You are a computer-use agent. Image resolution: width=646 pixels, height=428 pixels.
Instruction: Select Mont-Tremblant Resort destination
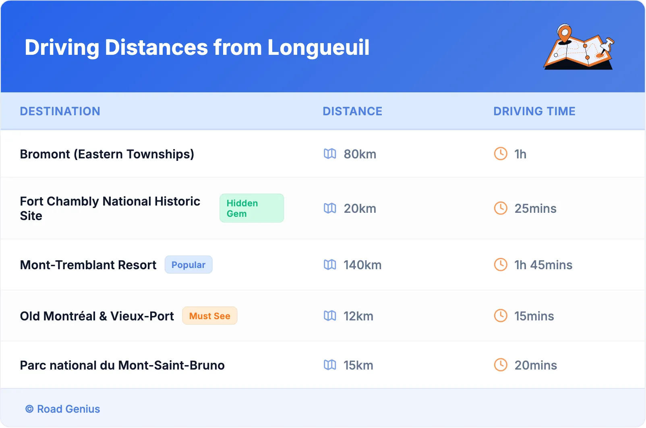point(88,265)
